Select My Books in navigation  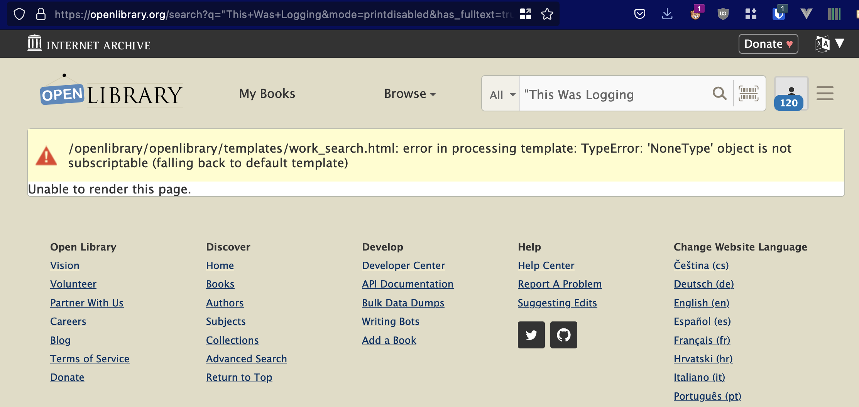pyautogui.click(x=267, y=93)
